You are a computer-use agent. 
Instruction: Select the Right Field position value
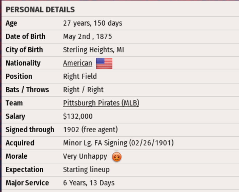pyautogui.click(x=80, y=76)
